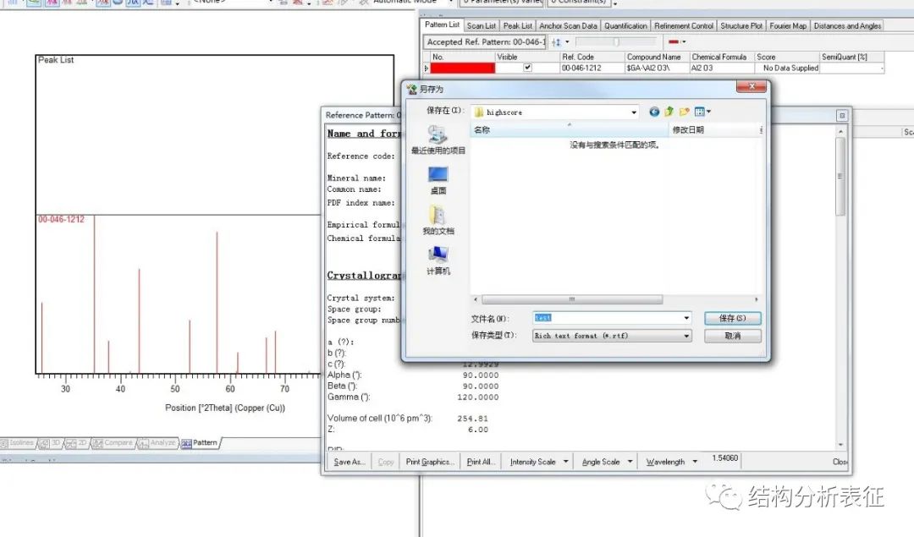
Task: Click the 'No Data Supplied' score cell
Action: tap(787, 68)
